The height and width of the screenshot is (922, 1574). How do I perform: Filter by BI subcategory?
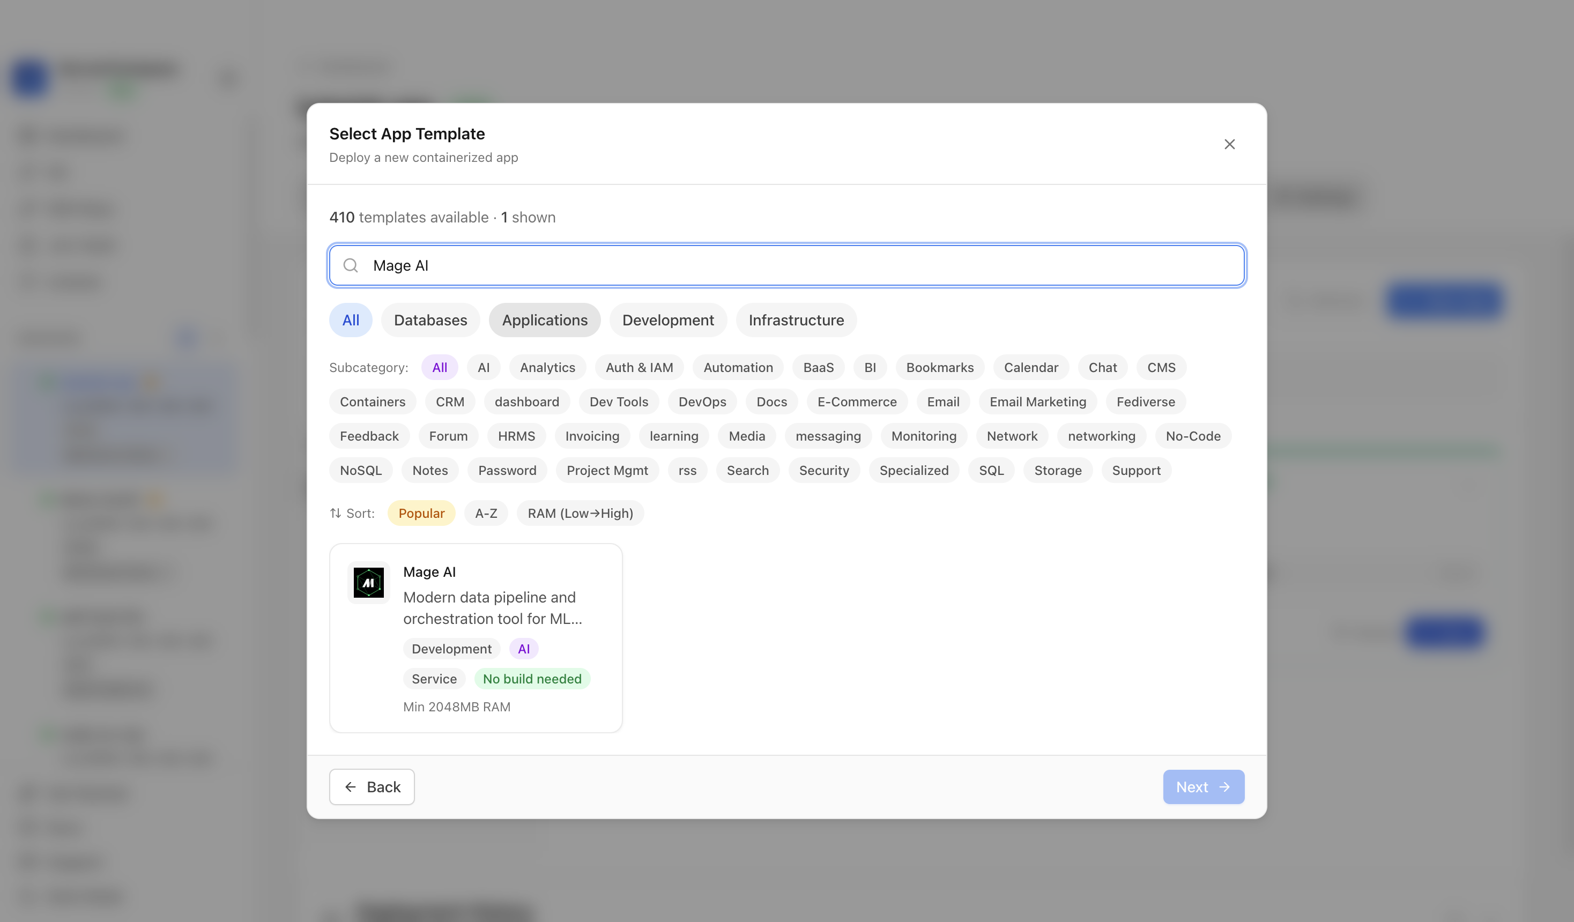[870, 367]
